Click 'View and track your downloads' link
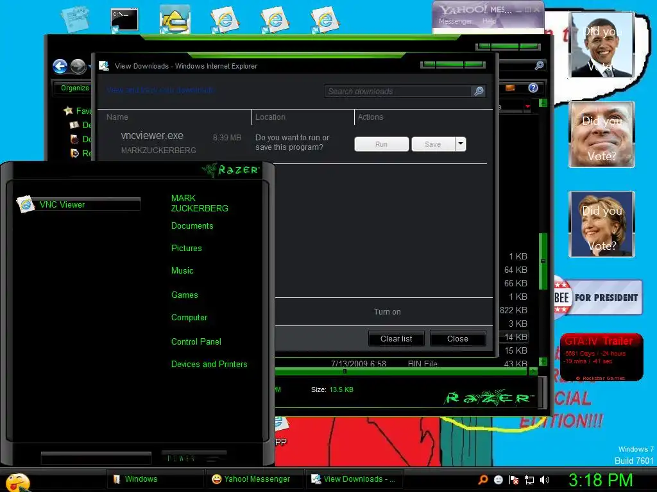Screen dimensions: 657x492 160,90
